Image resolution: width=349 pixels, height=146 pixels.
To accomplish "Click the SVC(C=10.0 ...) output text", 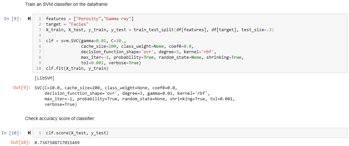I will pos(135,96).
